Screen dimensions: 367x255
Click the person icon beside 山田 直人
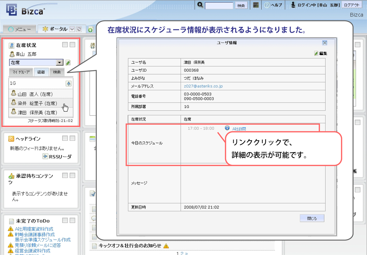[14, 93]
